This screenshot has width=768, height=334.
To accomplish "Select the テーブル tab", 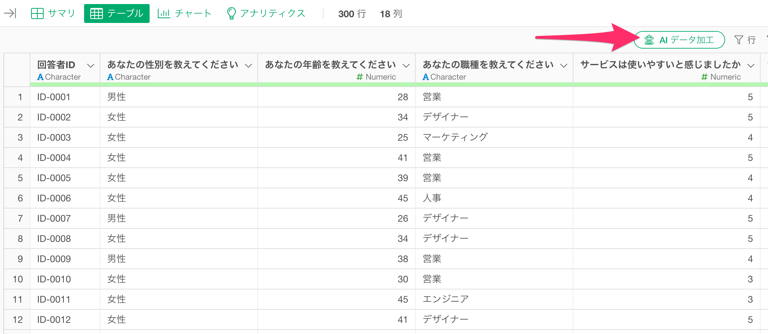I will 117,13.
